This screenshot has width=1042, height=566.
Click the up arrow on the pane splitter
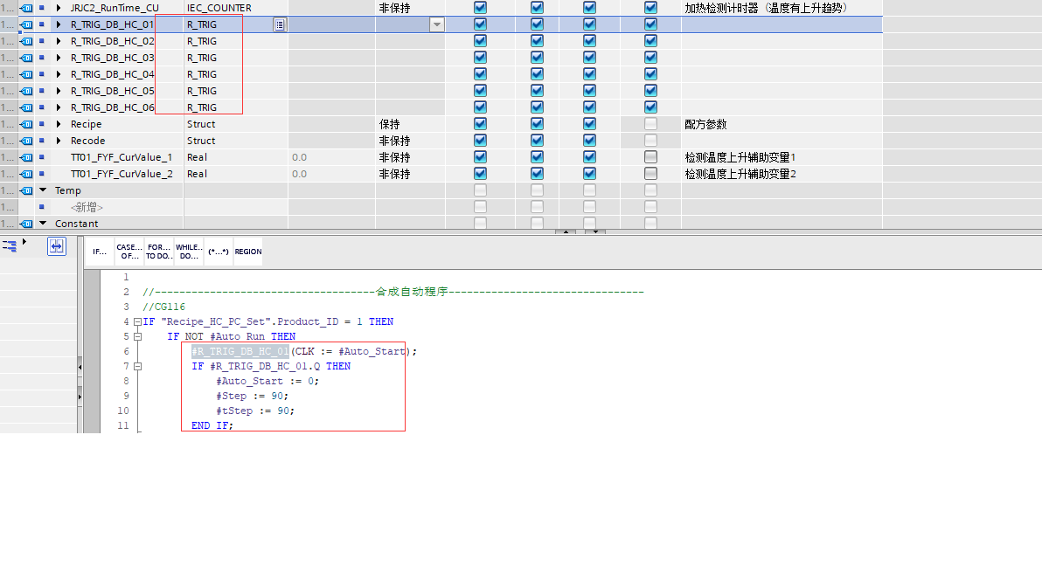tap(566, 232)
